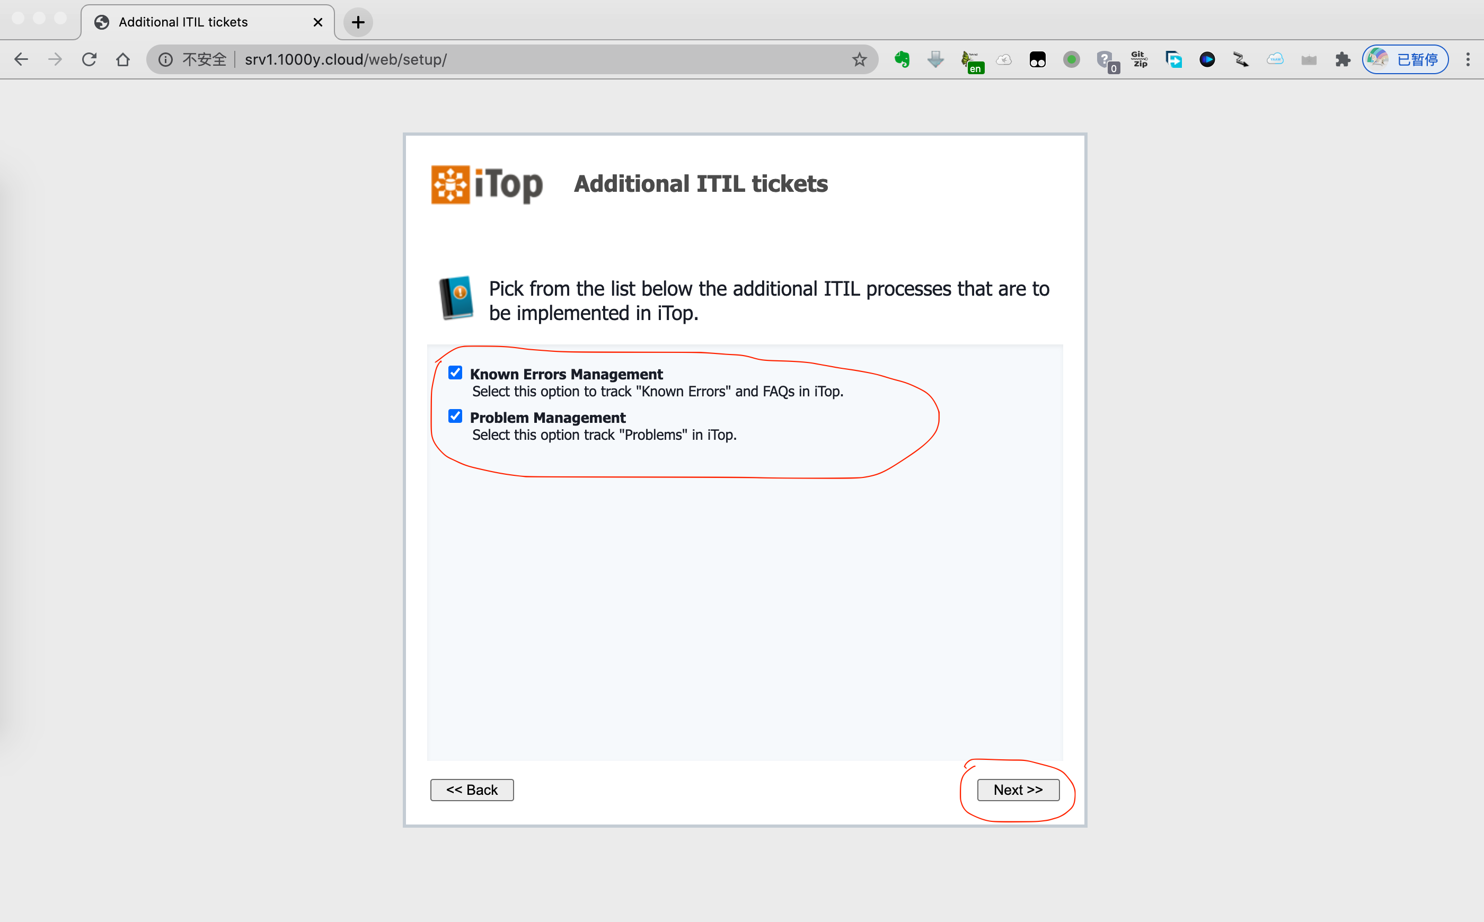
Task: Click the << Back button
Action: tap(472, 790)
